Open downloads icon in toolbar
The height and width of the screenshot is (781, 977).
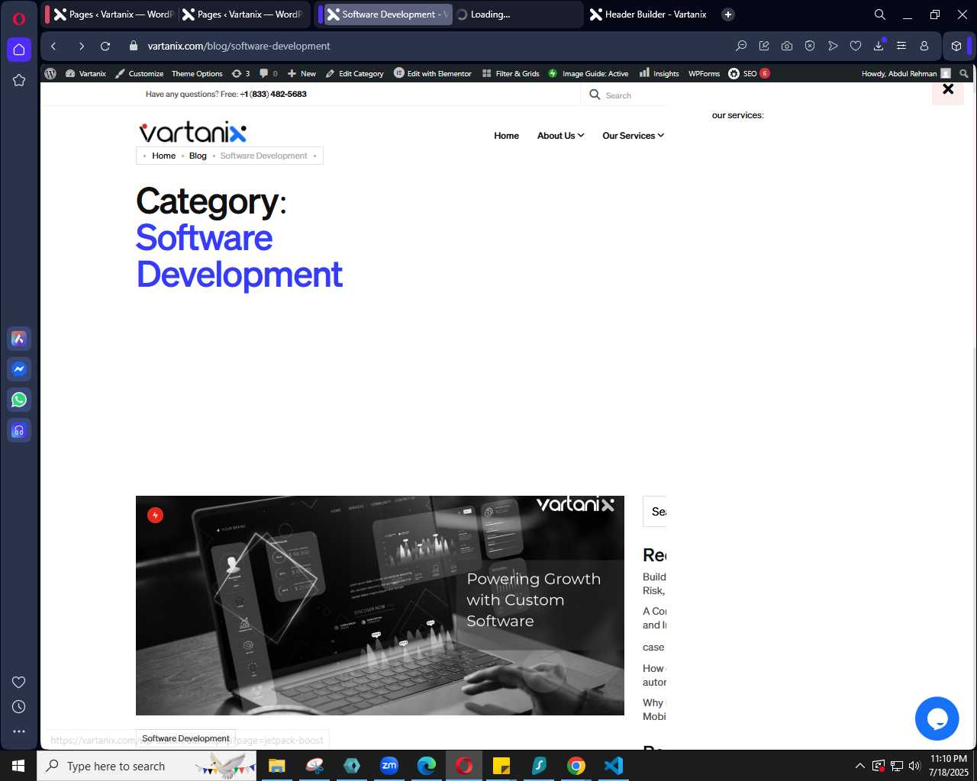(879, 46)
